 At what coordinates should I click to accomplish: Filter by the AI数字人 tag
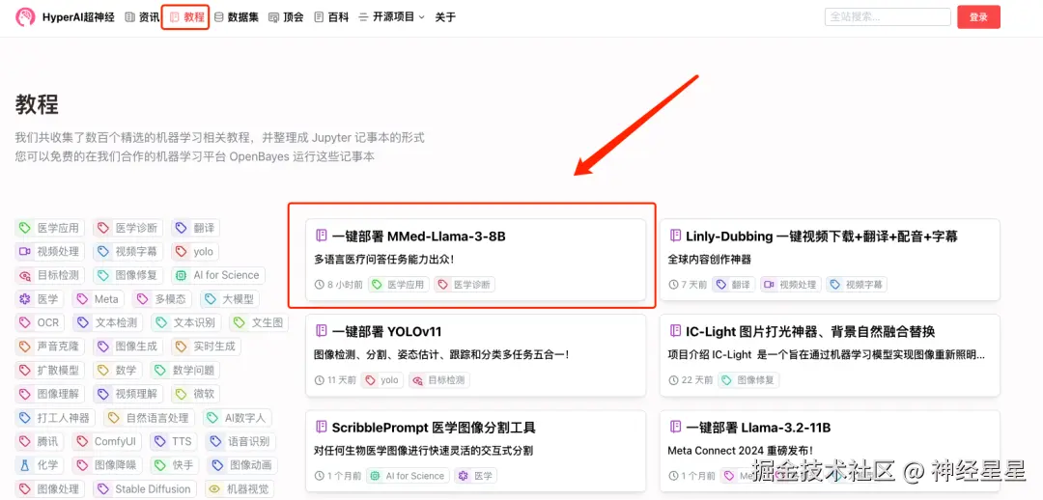[237, 418]
